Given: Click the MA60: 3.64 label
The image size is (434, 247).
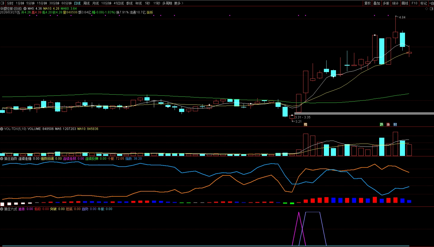Looking at the screenshot, I should point(69,9).
